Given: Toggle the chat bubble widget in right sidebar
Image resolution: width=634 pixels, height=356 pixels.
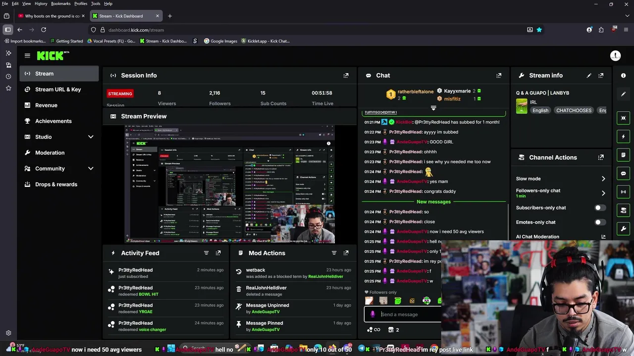Looking at the screenshot, I should tap(624, 174).
